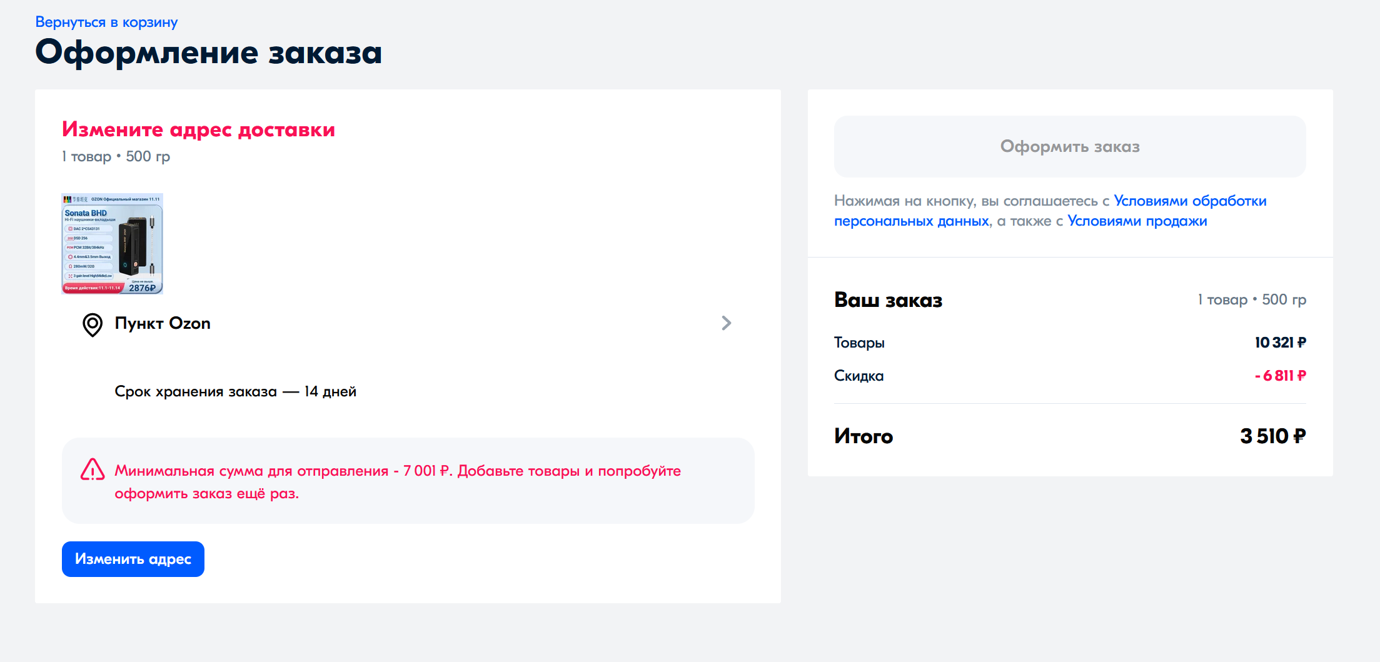Click the 'Изменить адрес' button

pyautogui.click(x=133, y=559)
